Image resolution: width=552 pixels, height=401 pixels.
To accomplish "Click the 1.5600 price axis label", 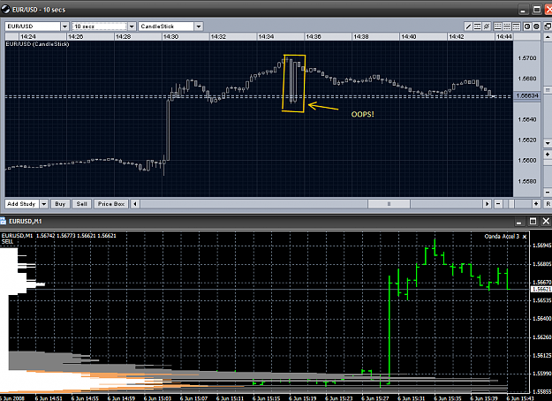I will [527, 161].
